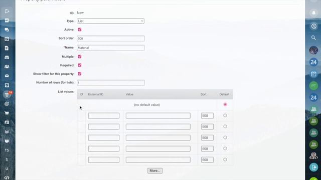Open the CRM funnel icon with badge 16
321x180 pixels.
7,94
